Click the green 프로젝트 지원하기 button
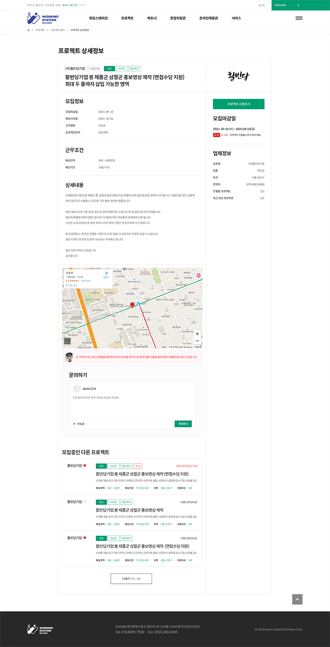330x647 pixels. tap(238, 104)
